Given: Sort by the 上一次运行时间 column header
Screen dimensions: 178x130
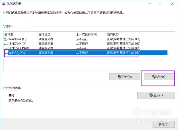Looking at the screenshot, I should coord(91,34).
